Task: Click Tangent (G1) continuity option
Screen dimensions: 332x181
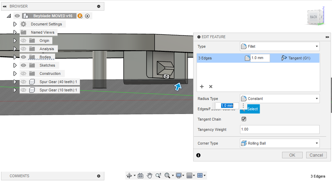Action: [296, 58]
